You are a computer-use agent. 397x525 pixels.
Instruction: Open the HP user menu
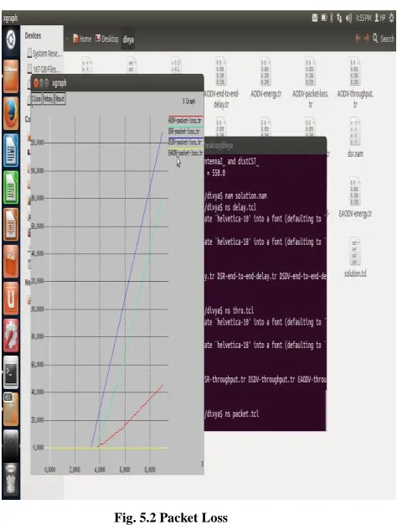380,18
